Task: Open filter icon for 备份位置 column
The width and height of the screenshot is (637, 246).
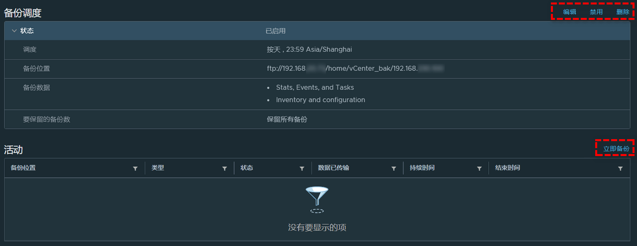Action: point(135,168)
